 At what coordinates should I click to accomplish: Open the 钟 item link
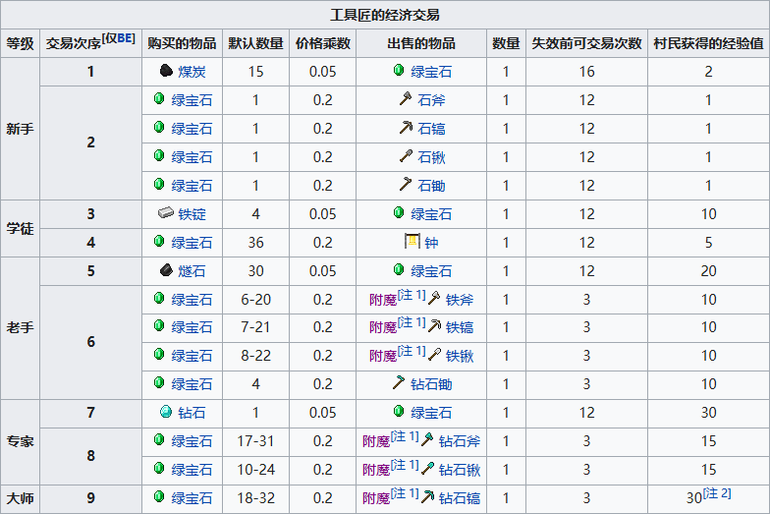[x=430, y=242]
